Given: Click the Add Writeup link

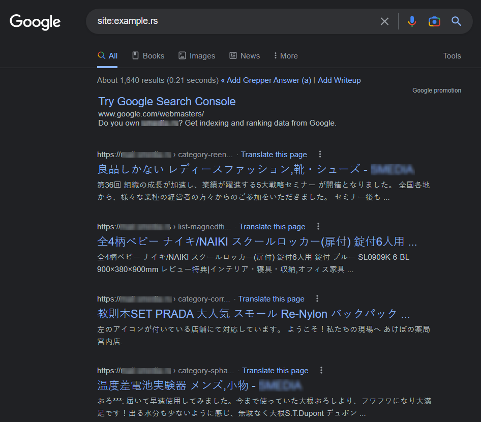Looking at the screenshot, I should [x=339, y=80].
